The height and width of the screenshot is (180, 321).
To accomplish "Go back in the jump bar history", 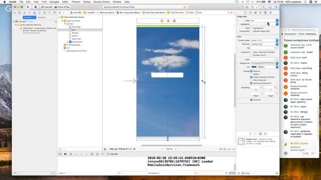I will 64,12.
